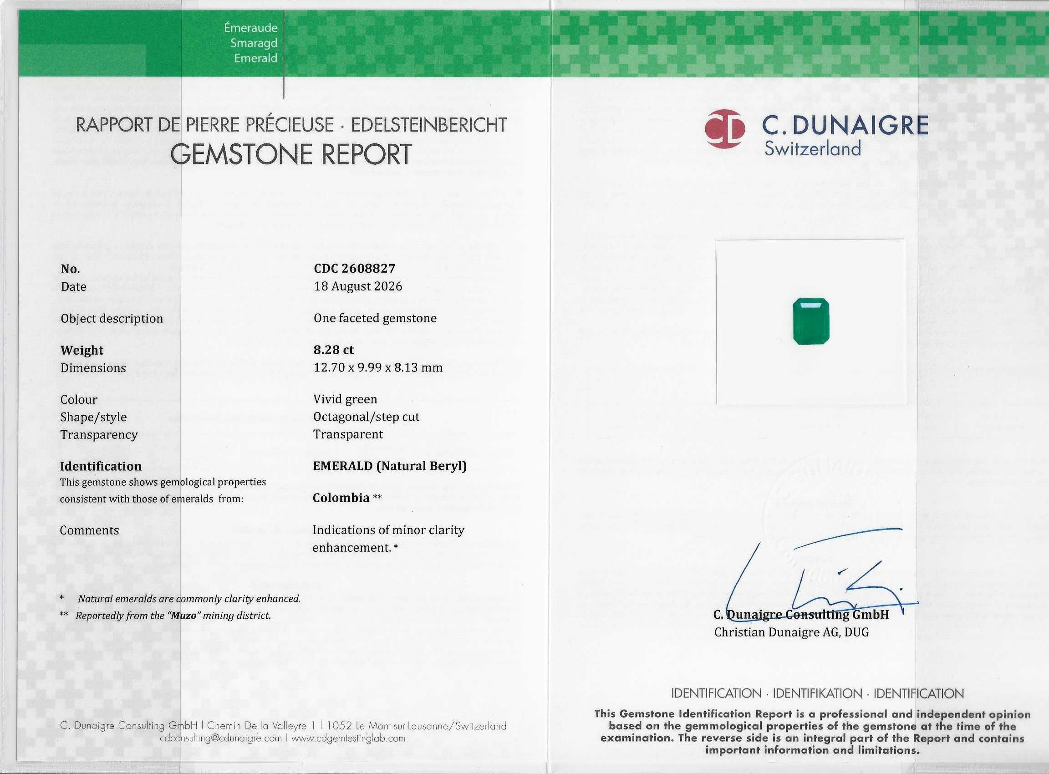Click the Transparent transparency value
The height and width of the screenshot is (774, 1049).
pyautogui.click(x=348, y=434)
